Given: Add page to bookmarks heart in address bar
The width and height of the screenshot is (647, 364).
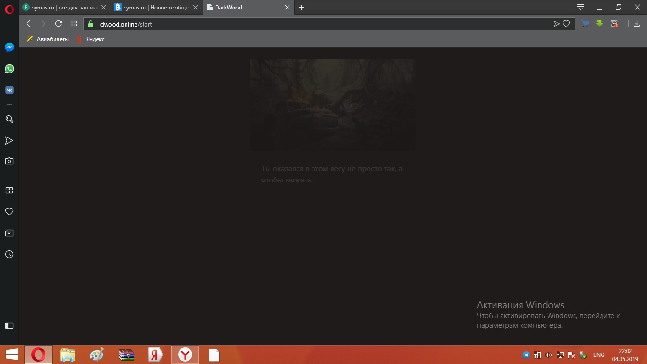Looking at the screenshot, I should [x=566, y=24].
